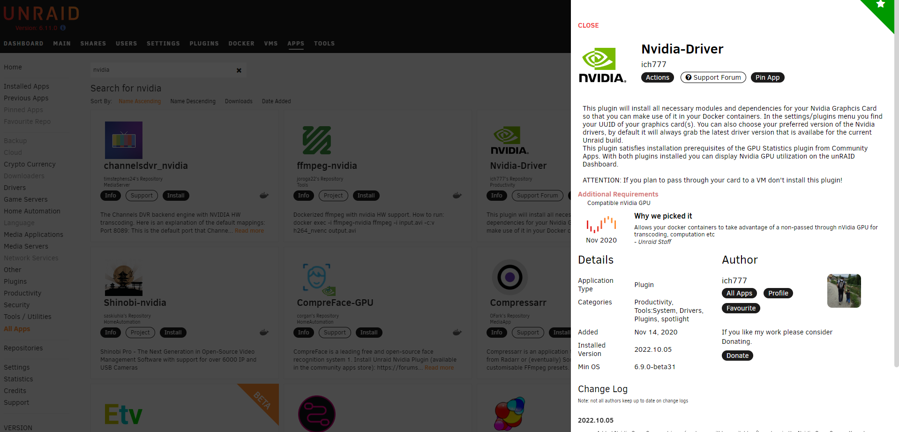Open the Actions dropdown for Nvidia-Driver
899x432 pixels.
(658, 77)
